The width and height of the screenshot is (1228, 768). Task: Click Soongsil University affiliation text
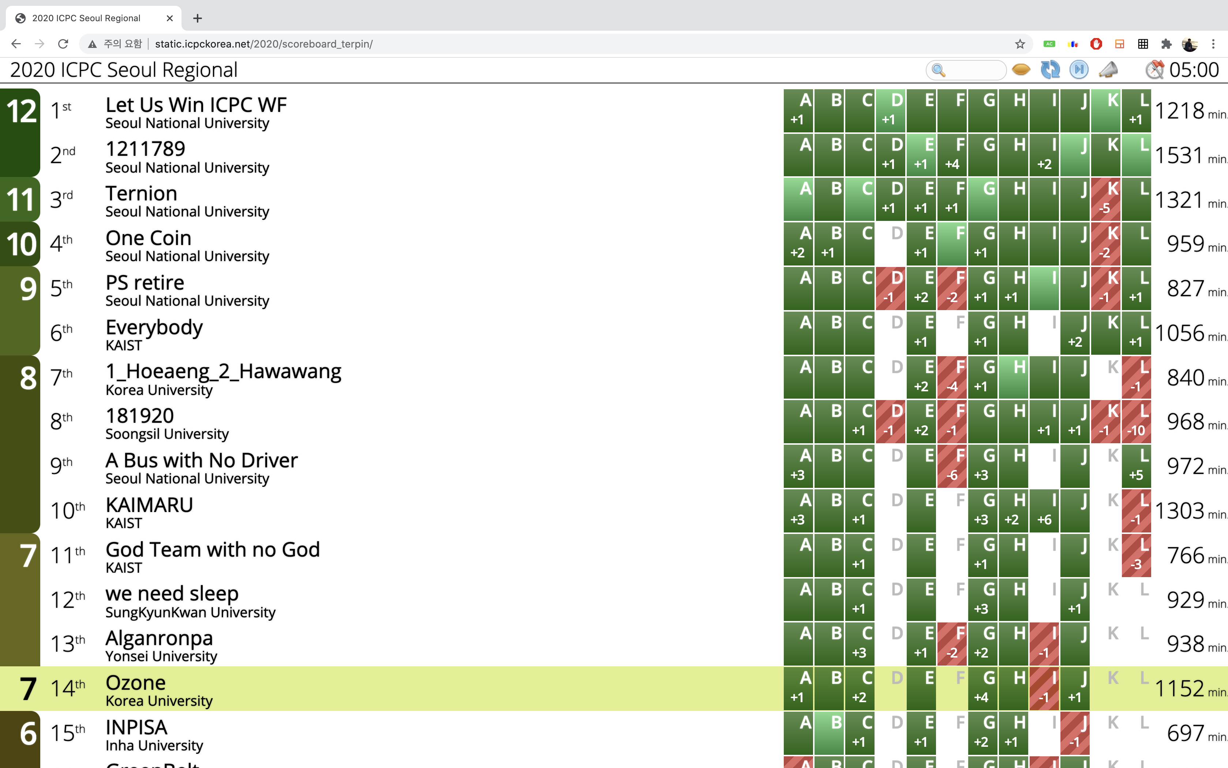coord(167,434)
